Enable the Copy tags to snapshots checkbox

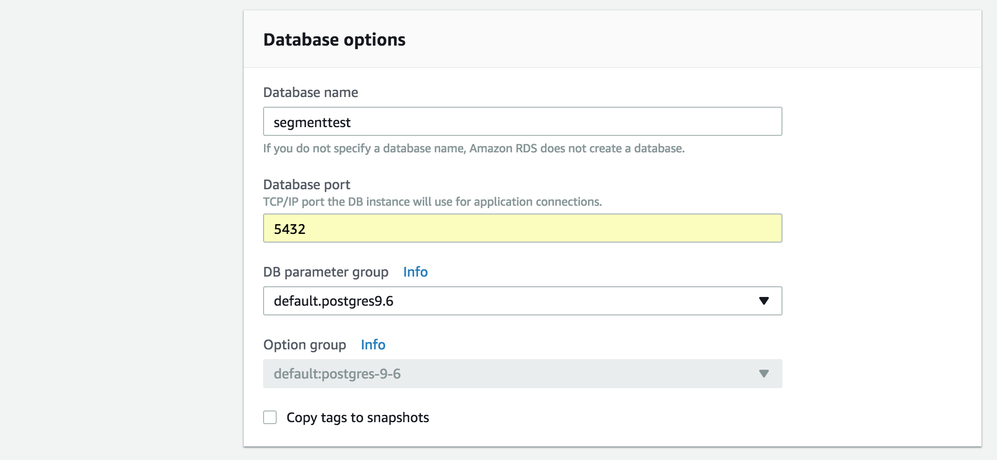pyautogui.click(x=270, y=417)
